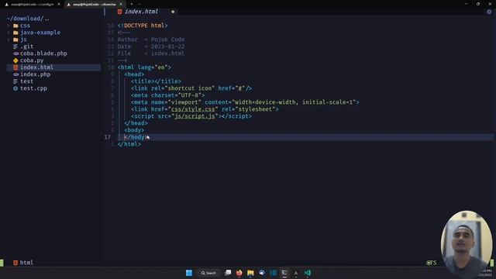This screenshot has height=279, width=496.
Task: Click the css folder icon
Action: [x=15, y=26]
